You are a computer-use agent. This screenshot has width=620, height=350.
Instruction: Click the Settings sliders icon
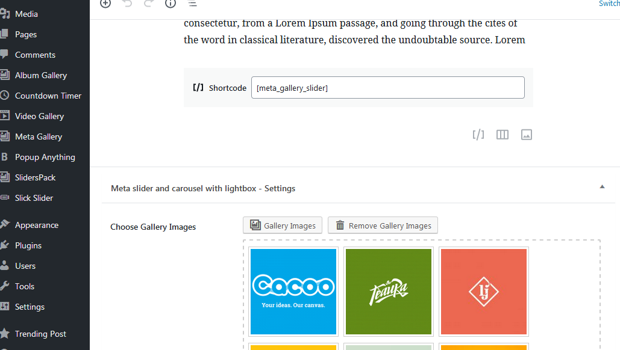pos(4,306)
